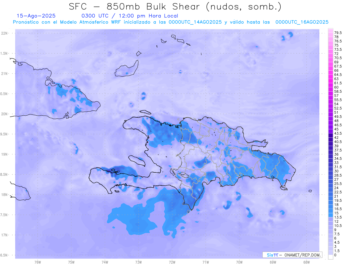Click the "19.5" value on the color legend

tap(338, 200)
